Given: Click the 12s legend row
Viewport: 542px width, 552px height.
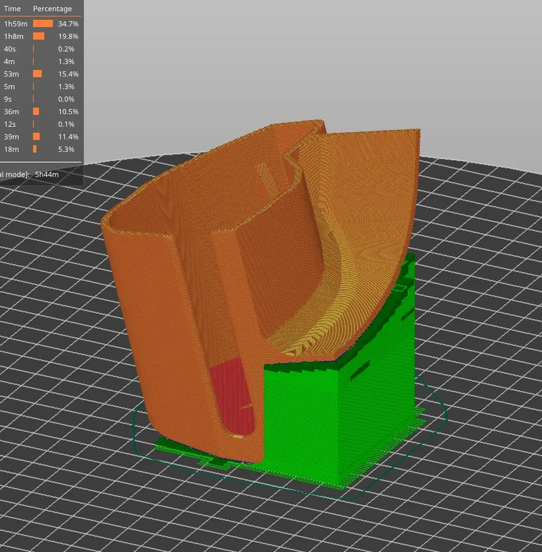Looking at the screenshot, I should pyautogui.click(x=41, y=124).
